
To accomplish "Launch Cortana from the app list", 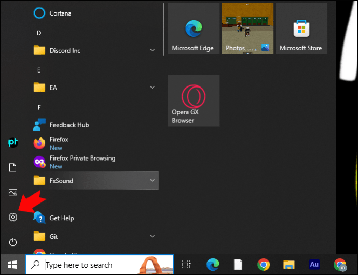I will click(96, 13).
